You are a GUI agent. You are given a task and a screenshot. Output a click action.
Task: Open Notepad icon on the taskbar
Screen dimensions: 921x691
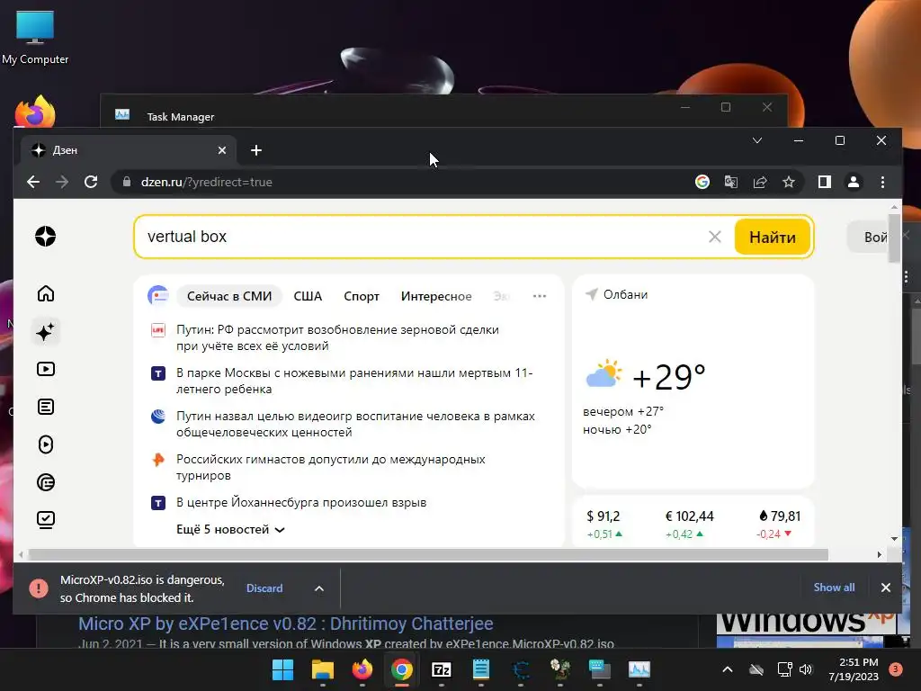(481, 669)
